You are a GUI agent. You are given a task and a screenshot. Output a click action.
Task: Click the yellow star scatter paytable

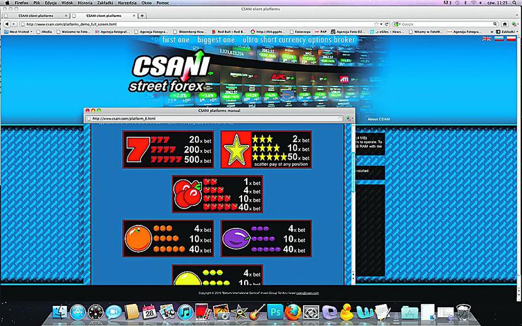(x=266, y=149)
